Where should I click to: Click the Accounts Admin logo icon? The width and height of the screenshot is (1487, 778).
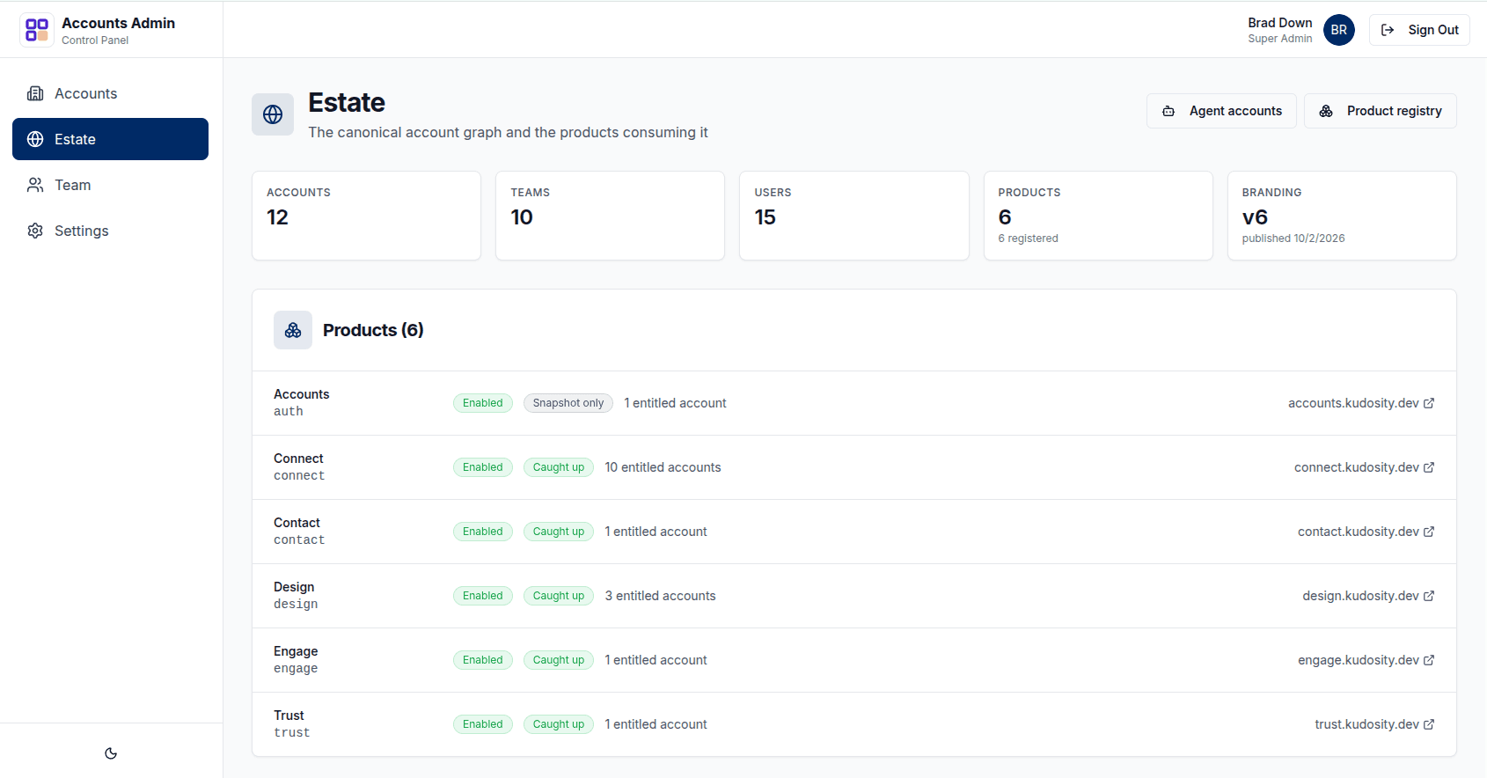tap(37, 30)
